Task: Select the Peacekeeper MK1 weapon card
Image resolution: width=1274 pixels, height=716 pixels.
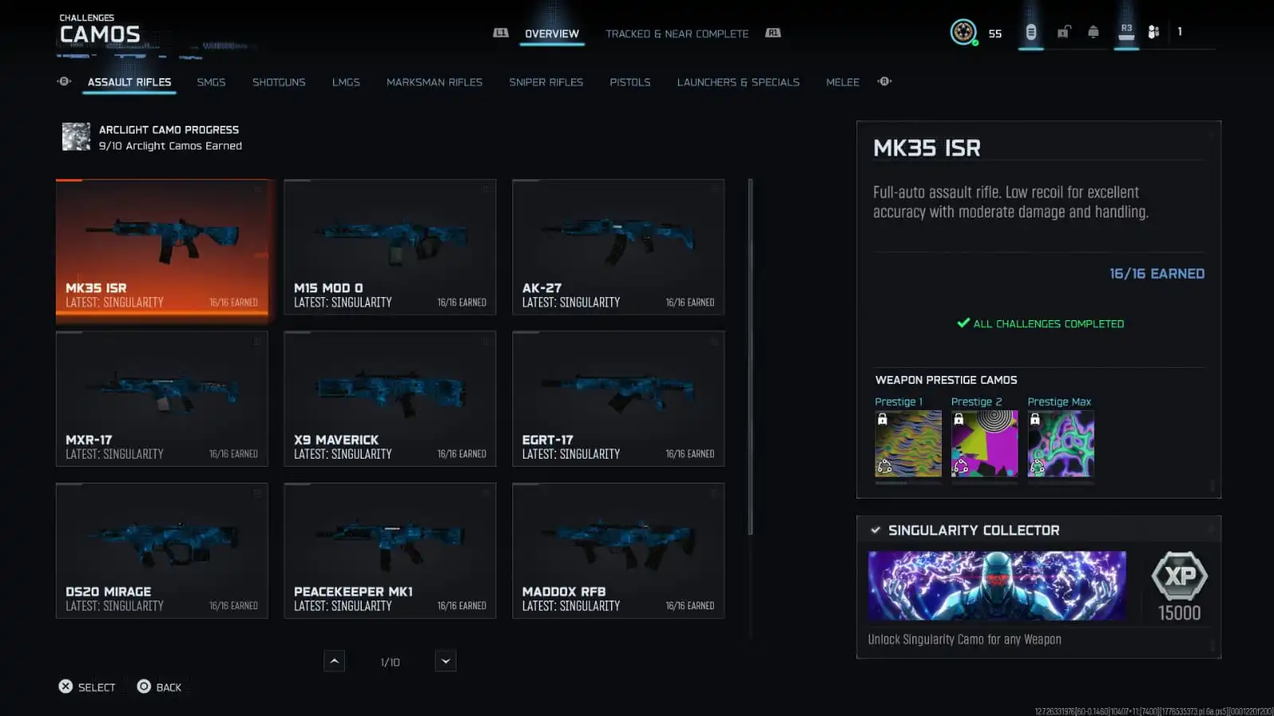Action: [390, 550]
